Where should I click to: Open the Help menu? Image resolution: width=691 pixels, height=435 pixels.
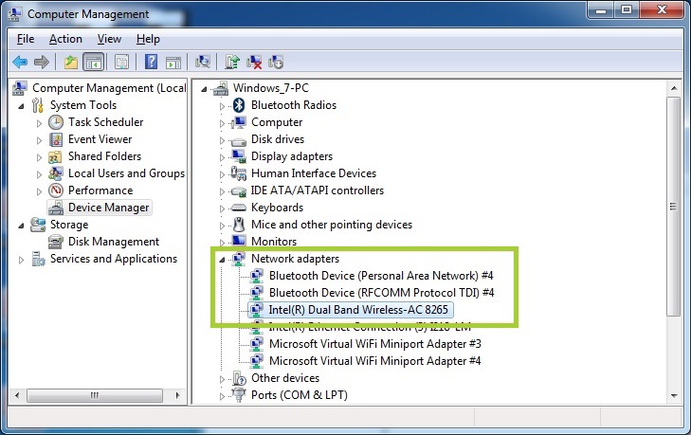point(148,39)
